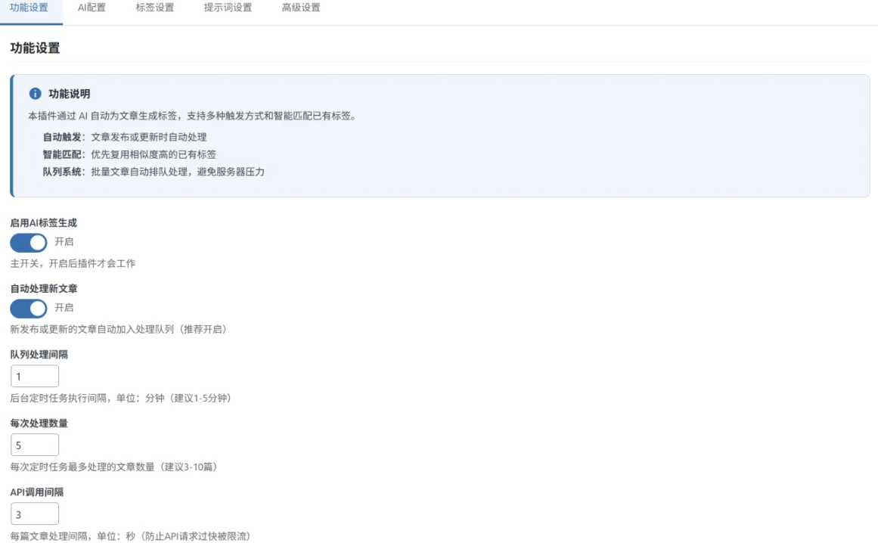Screen dimensions: 878x543
Task: Select the 高级设置 tab
Action: click(301, 8)
